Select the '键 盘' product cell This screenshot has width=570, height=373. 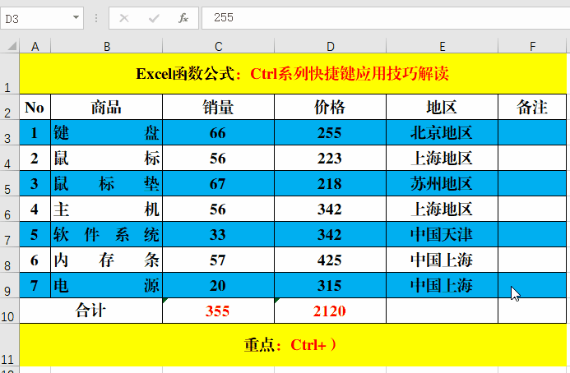click(106, 132)
